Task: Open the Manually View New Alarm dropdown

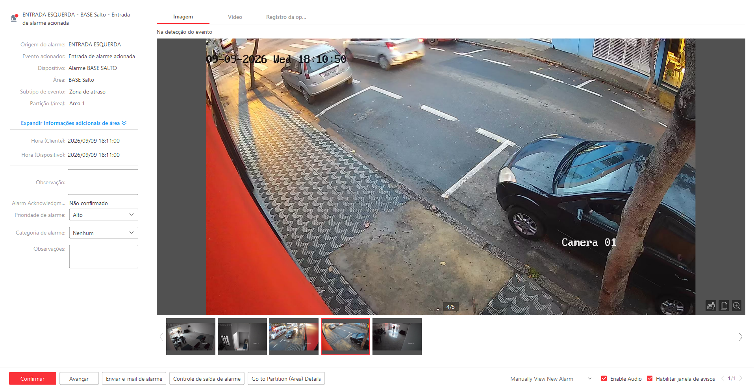Action: (x=551, y=379)
